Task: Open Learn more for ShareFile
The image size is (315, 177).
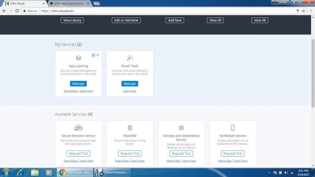Action: point(138,161)
